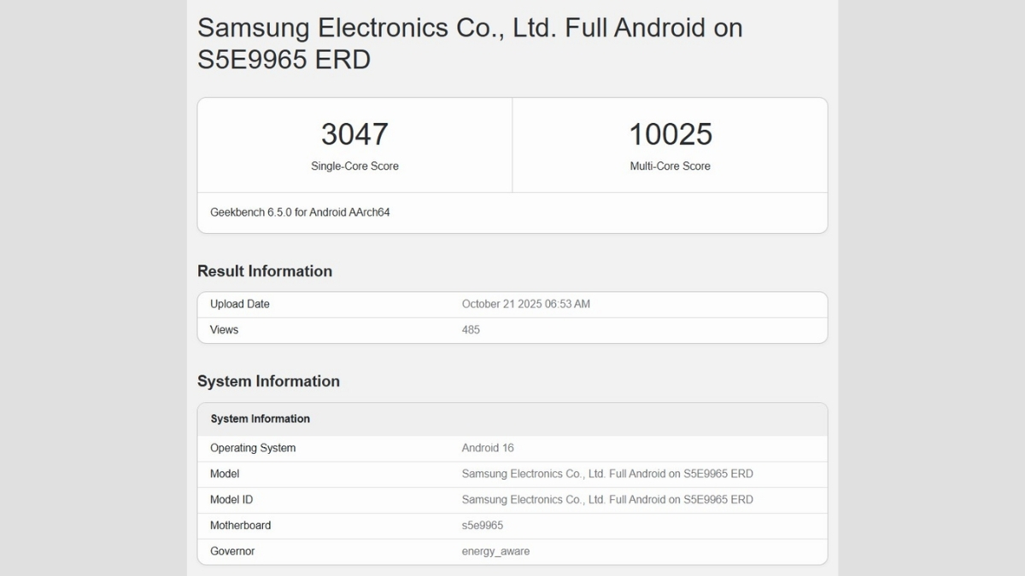Click the Model row value text
Screen dimensions: 1025x576
[607, 474]
